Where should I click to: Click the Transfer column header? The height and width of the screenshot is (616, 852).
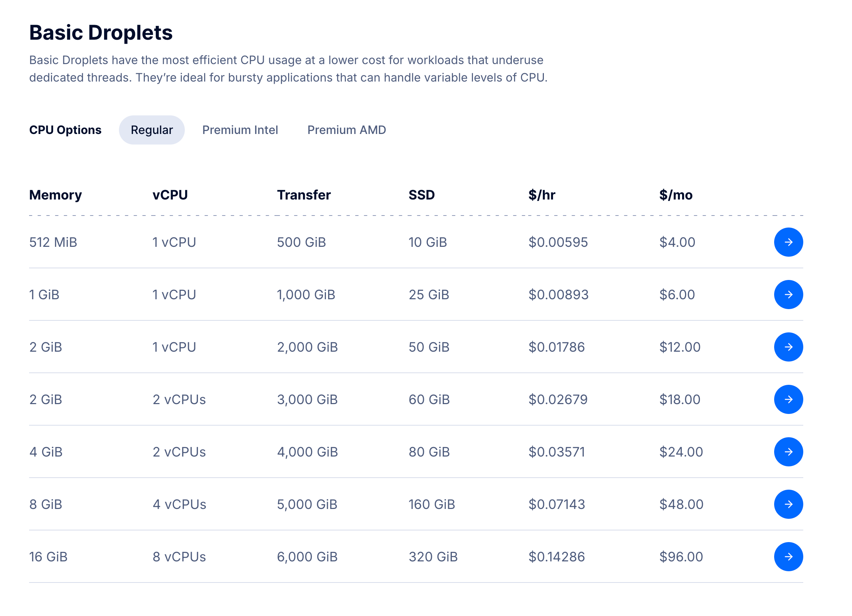pos(304,195)
